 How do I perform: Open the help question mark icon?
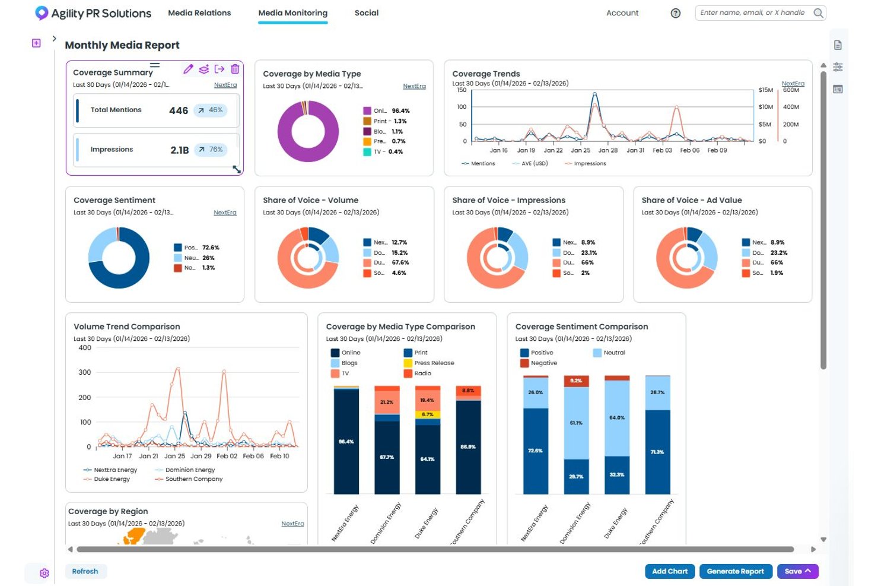tap(675, 13)
